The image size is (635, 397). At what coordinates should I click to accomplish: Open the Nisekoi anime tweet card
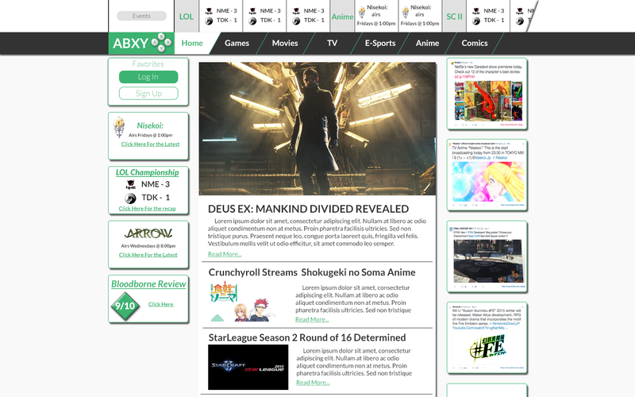click(487, 175)
